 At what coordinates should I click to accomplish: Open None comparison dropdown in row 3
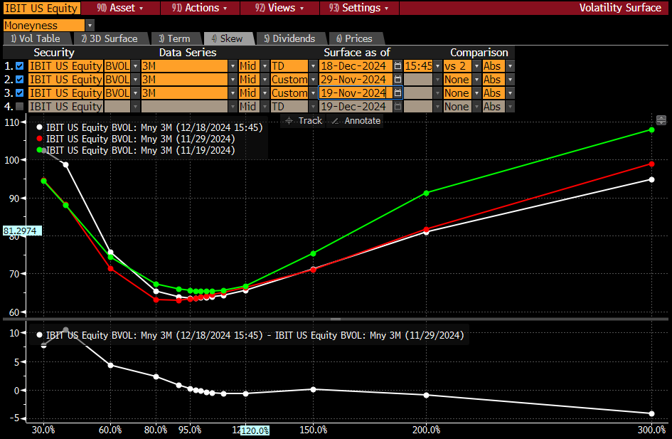476,92
